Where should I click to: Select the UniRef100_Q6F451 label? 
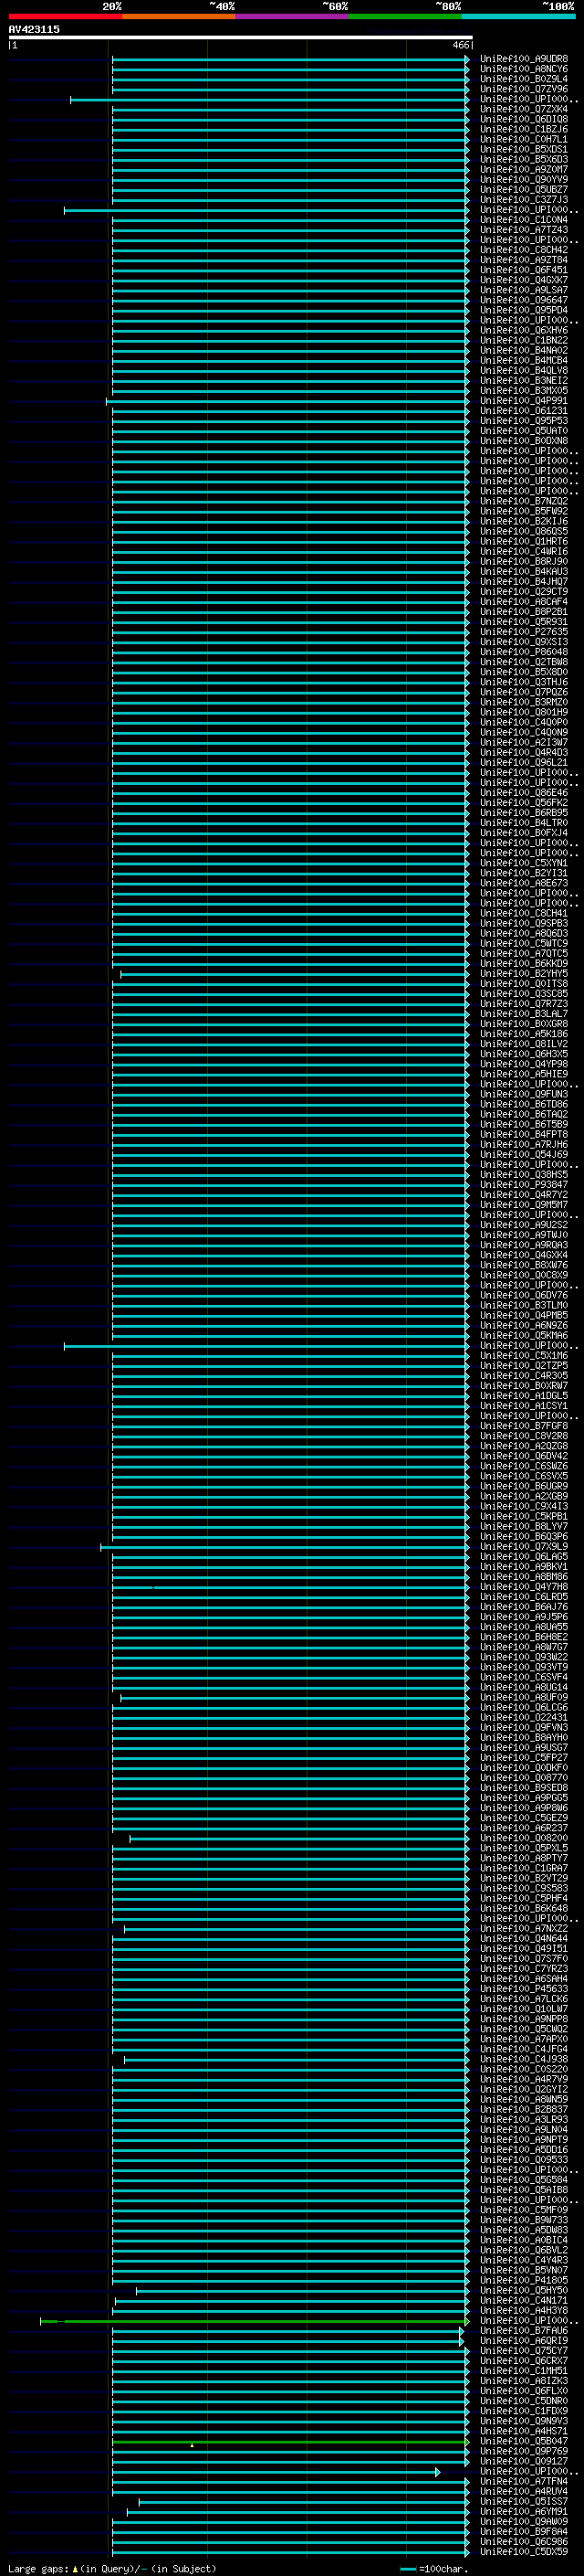[523, 270]
